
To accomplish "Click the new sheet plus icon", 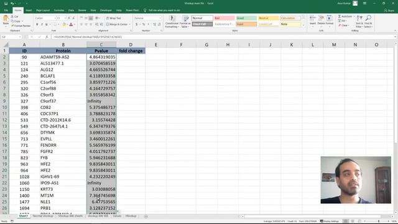I will tap(146, 217).
